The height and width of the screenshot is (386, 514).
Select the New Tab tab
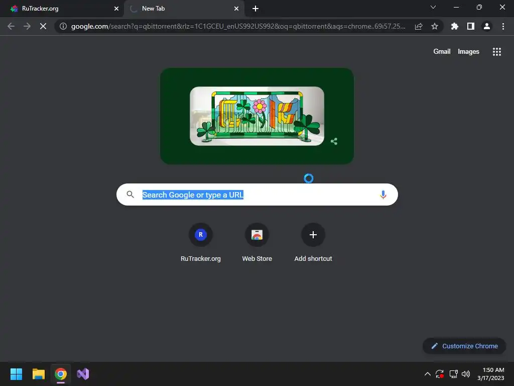pos(184,9)
